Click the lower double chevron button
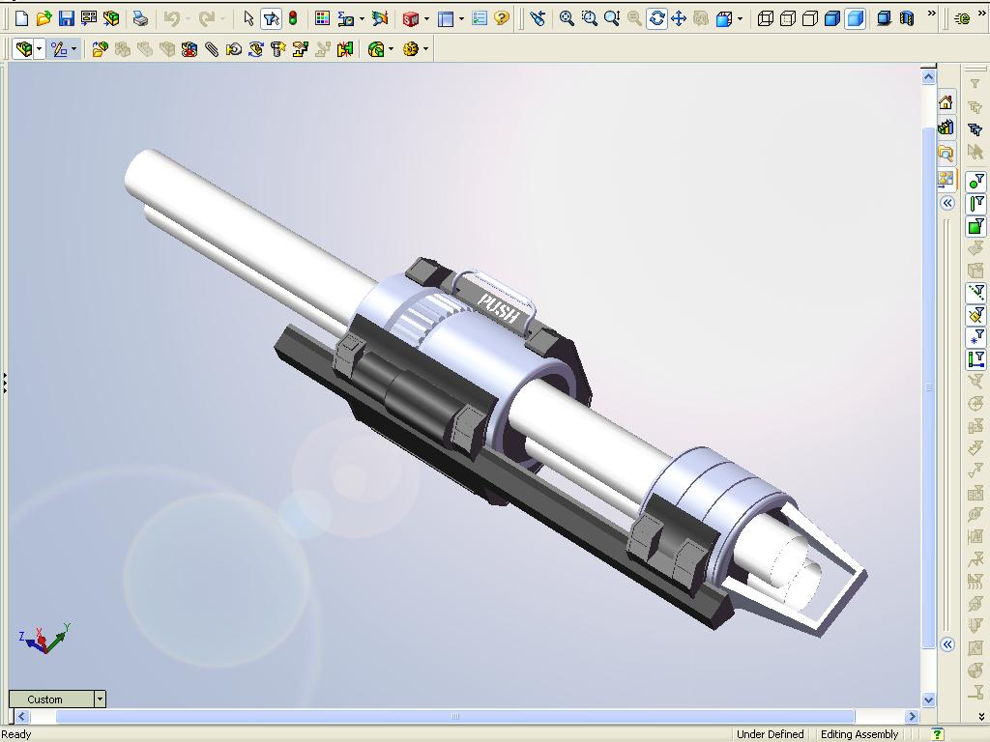 947,644
